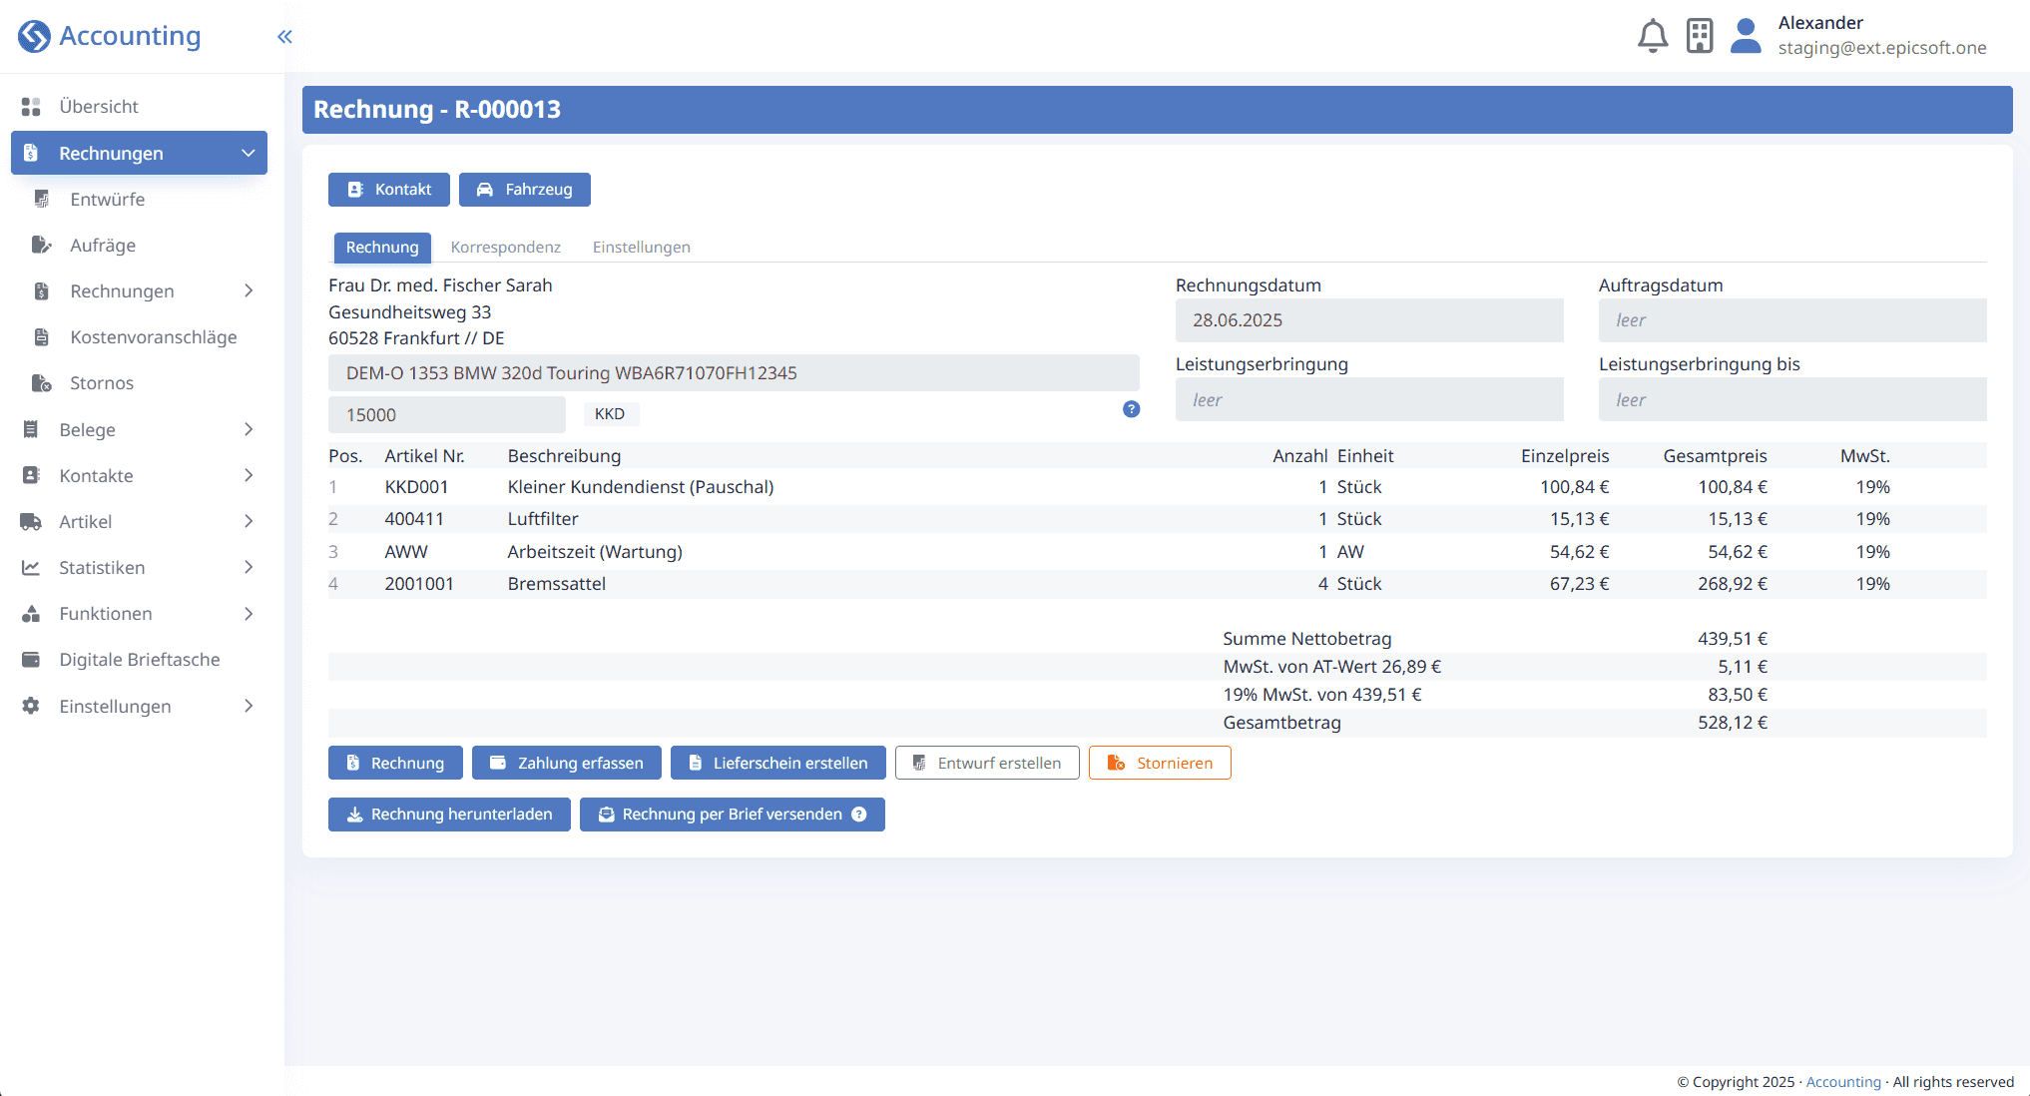The width and height of the screenshot is (2030, 1096).
Task: Collapse the highlighted Rechnungen menu chevron
Action: coord(249,153)
